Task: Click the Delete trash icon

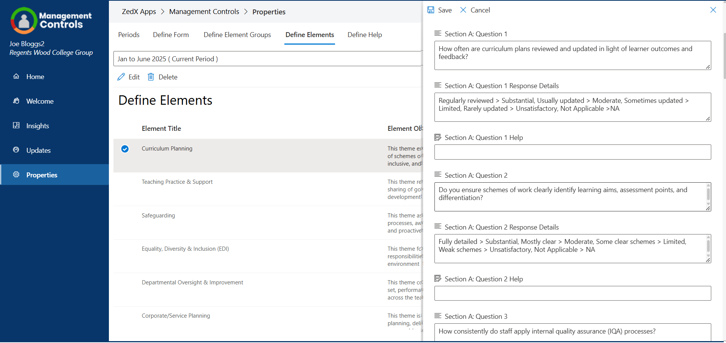Action: tap(151, 77)
